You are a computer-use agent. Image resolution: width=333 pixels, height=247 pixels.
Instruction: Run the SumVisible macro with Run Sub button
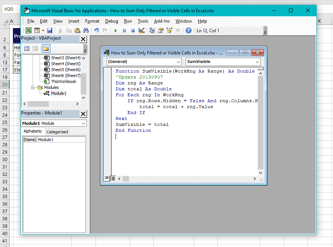coord(116,30)
